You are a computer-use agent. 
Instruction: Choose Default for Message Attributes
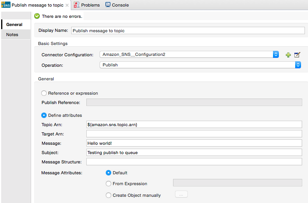(108, 173)
